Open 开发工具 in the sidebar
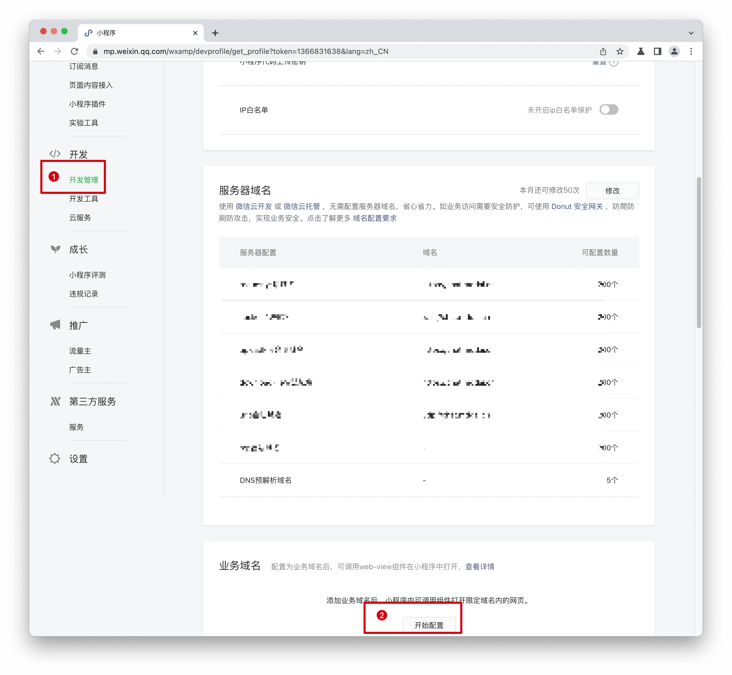The height and width of the screenshot is (675, 732). 84,199
